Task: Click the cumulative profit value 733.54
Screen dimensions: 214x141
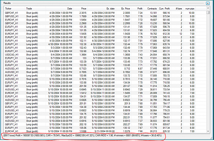Action: click(166, 89)
